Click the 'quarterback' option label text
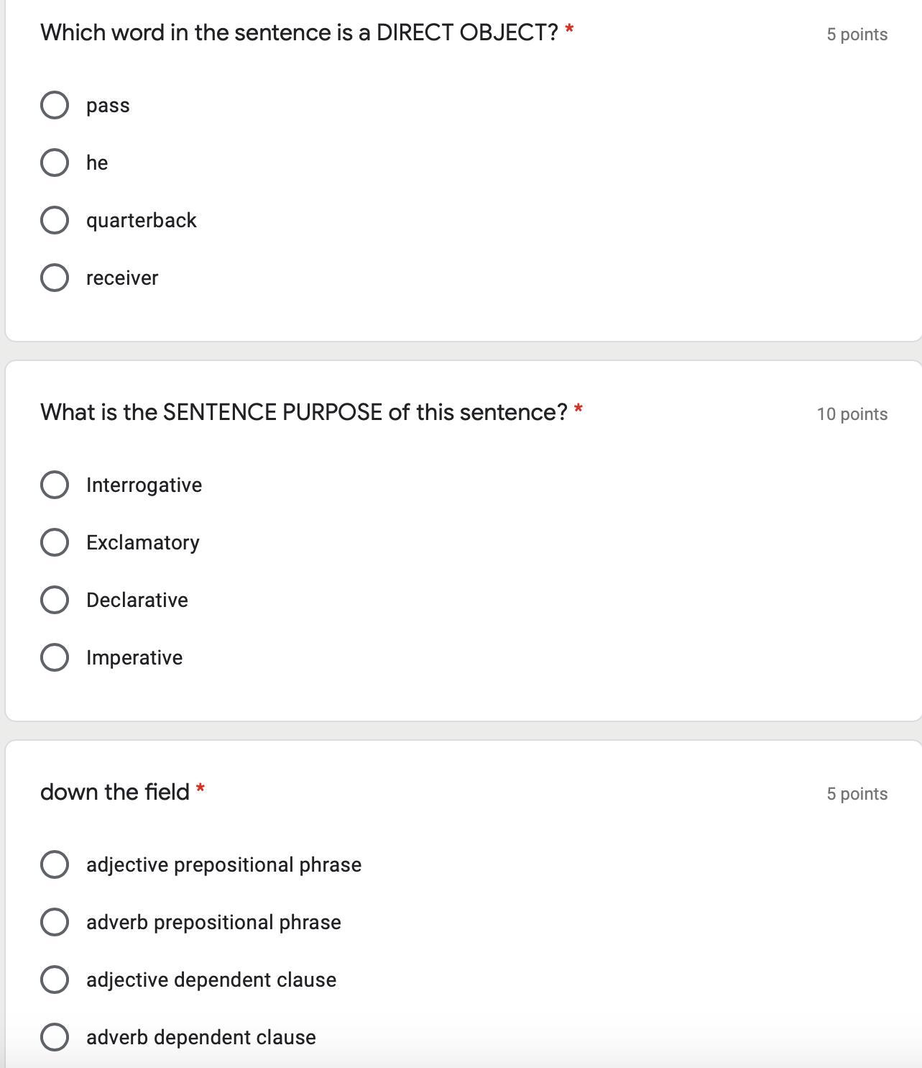Screen dimensions: 922x1068 (141, 221)
